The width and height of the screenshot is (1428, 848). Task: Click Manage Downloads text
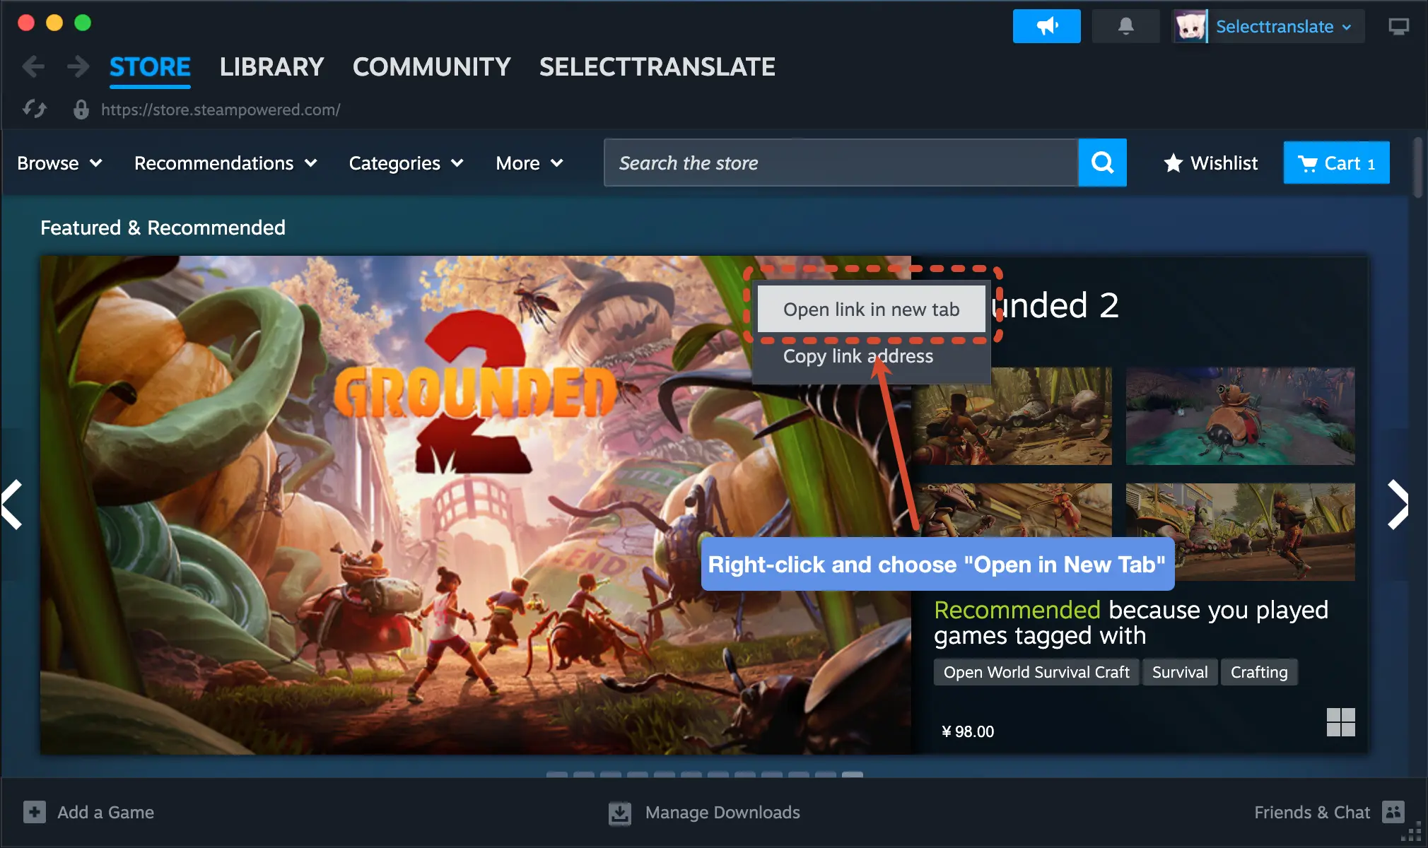pos(722,812)
